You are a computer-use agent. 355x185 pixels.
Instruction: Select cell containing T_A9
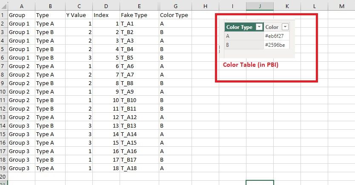coord(139,91)
